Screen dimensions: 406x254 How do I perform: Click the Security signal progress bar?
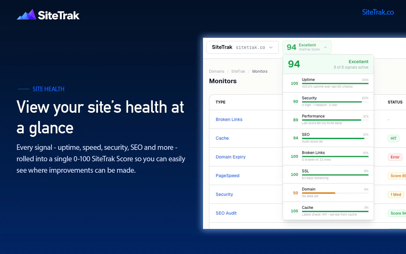(x=335, y=102)
